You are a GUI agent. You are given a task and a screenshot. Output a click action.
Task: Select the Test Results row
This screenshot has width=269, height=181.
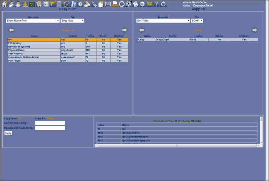(x=68, y=54)
